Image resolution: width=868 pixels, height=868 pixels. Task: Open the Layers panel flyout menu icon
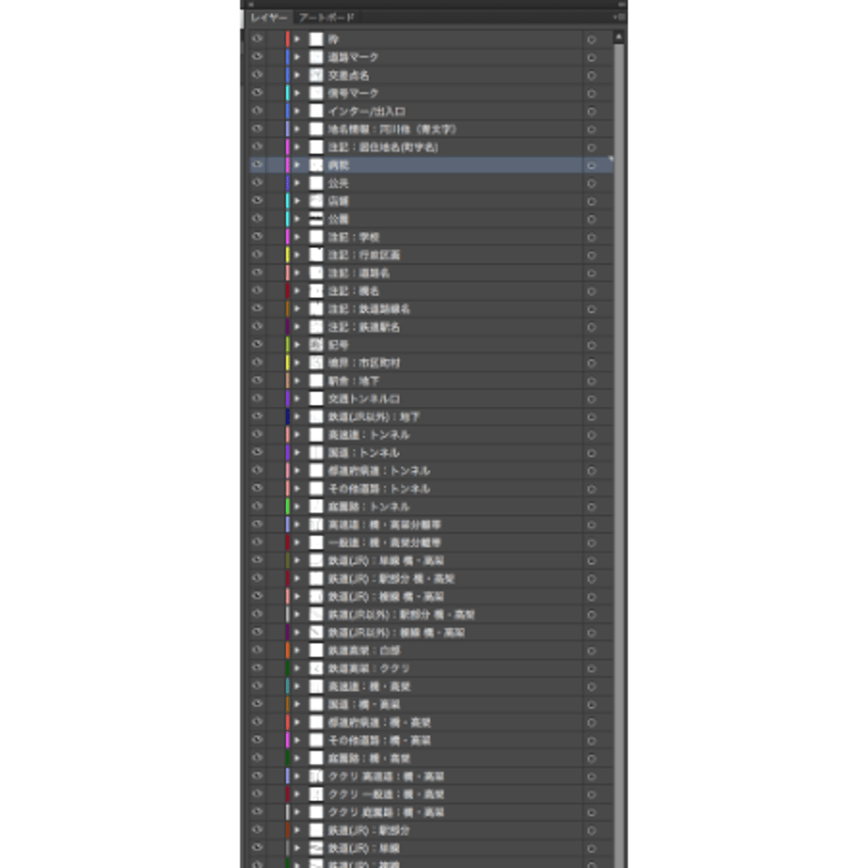coord(620,17)
